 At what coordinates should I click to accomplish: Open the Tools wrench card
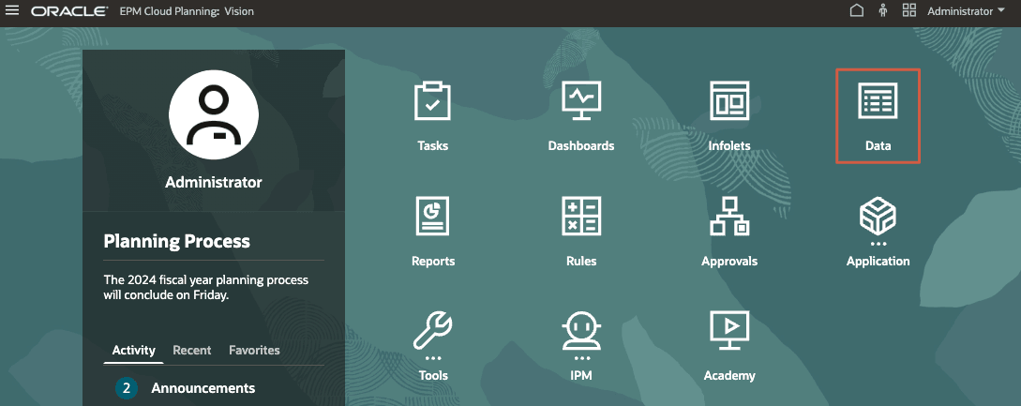tap(433, 346)
